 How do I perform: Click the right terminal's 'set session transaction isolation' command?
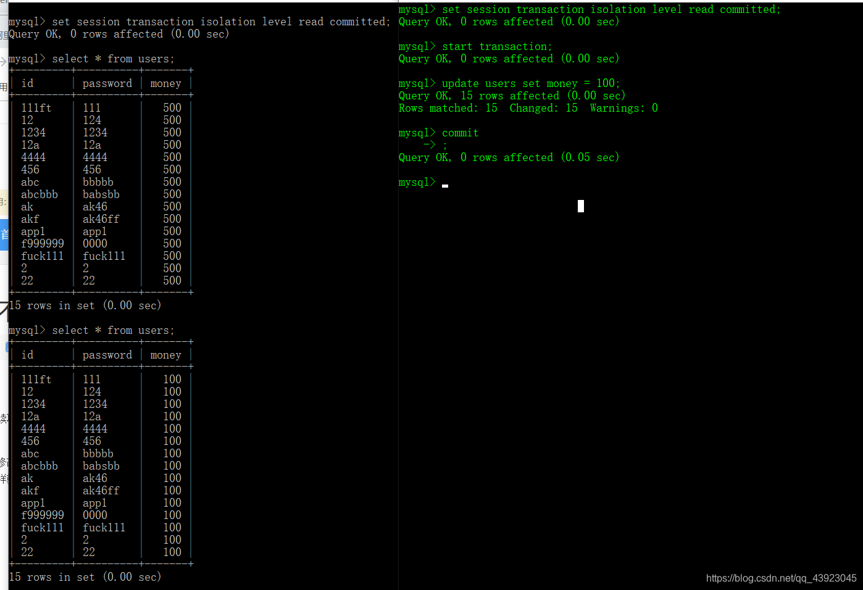(611, 9)
